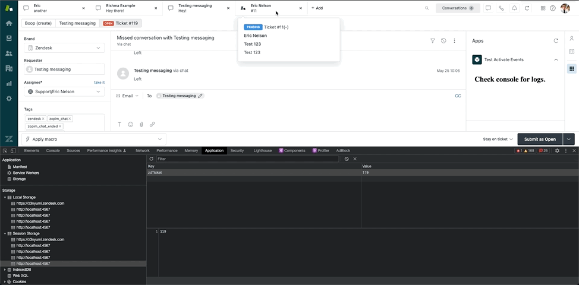Image resolution: width=579 pixels, height=285 pixels.
Task: Toggle inspect element picker in DevTools
Action: pyautogui.click(x=5, y=151)
